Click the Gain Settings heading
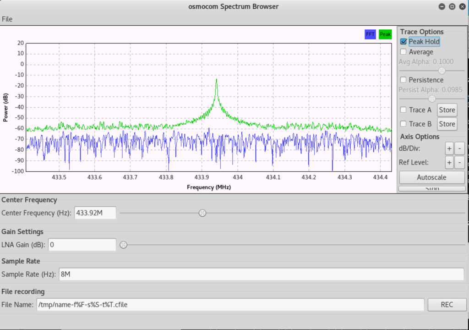Image resolution: width=469 pixels, height=330 pixels. [x=22, y=231]
